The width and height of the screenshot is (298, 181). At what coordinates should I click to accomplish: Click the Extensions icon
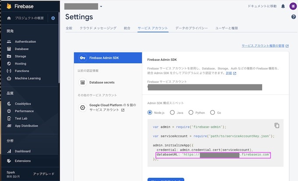point(9,161)
